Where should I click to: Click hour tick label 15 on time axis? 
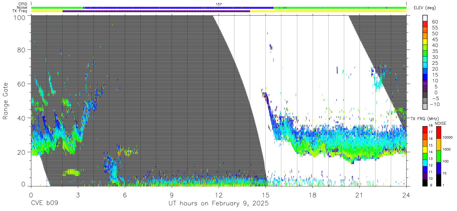(x=266, y=195)
